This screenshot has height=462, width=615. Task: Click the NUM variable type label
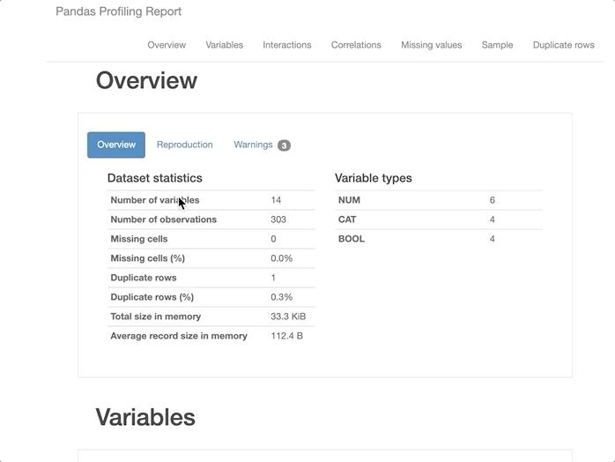349,200
